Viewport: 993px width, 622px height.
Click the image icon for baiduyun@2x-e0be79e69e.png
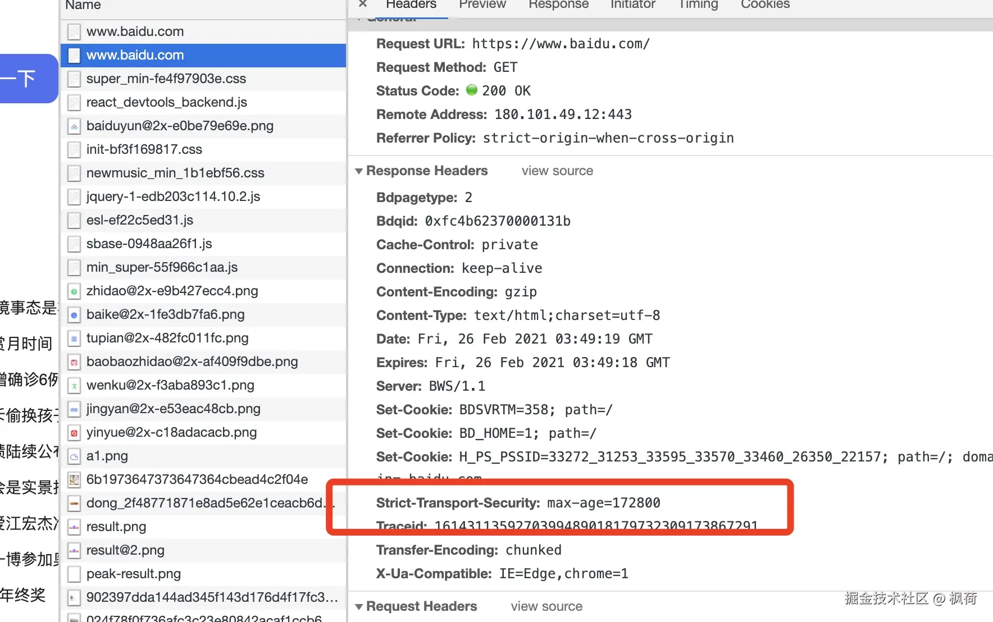(x=74, y=126)
